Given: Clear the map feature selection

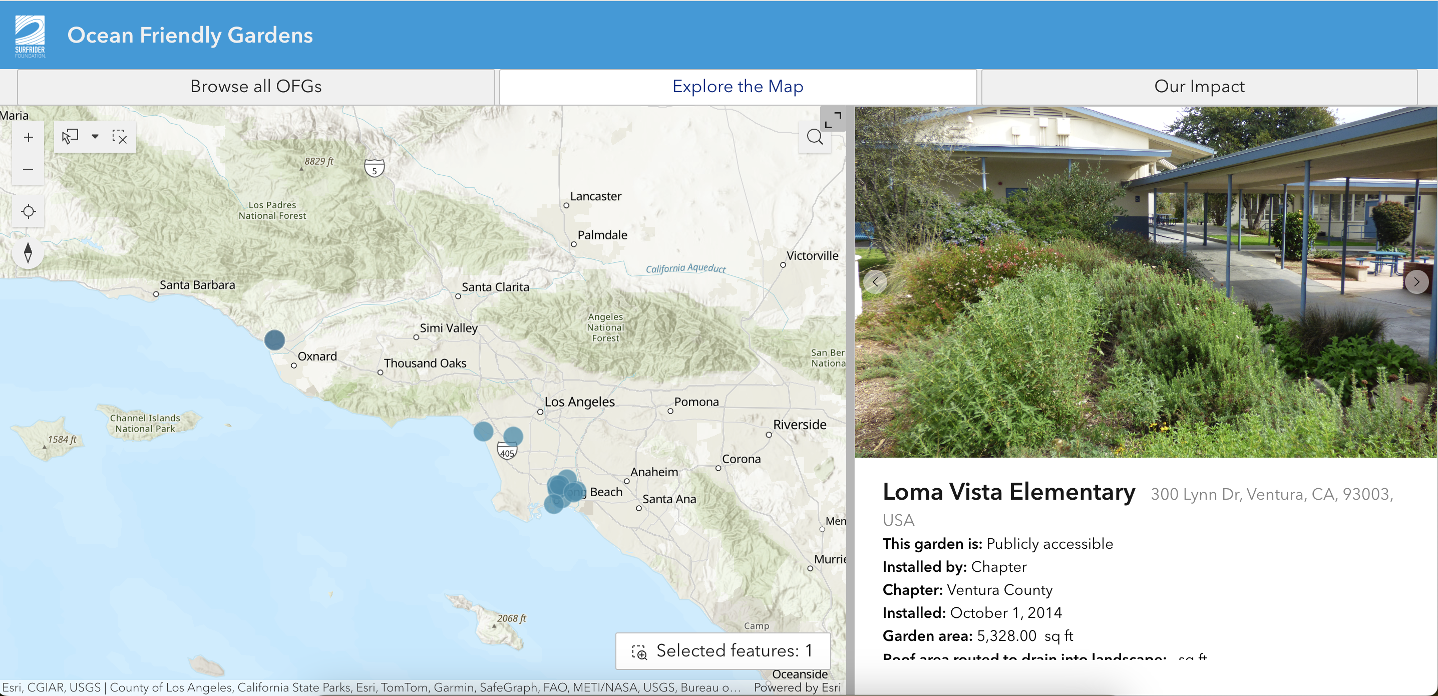Looking at the screenshot, I should tap(120, 136).
